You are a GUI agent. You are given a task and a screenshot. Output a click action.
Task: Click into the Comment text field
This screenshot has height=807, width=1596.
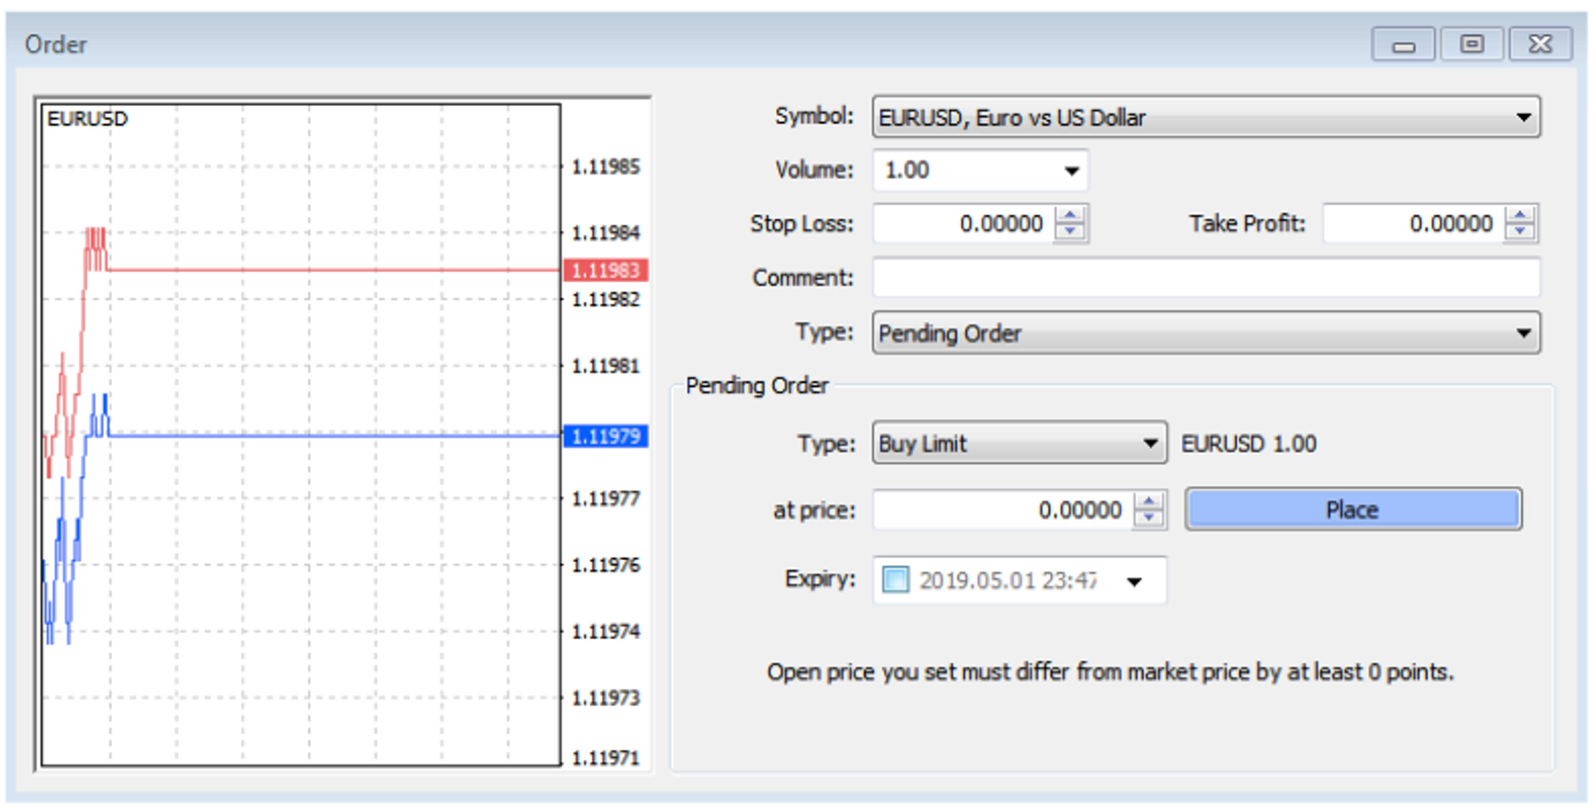pos(1205,278)
